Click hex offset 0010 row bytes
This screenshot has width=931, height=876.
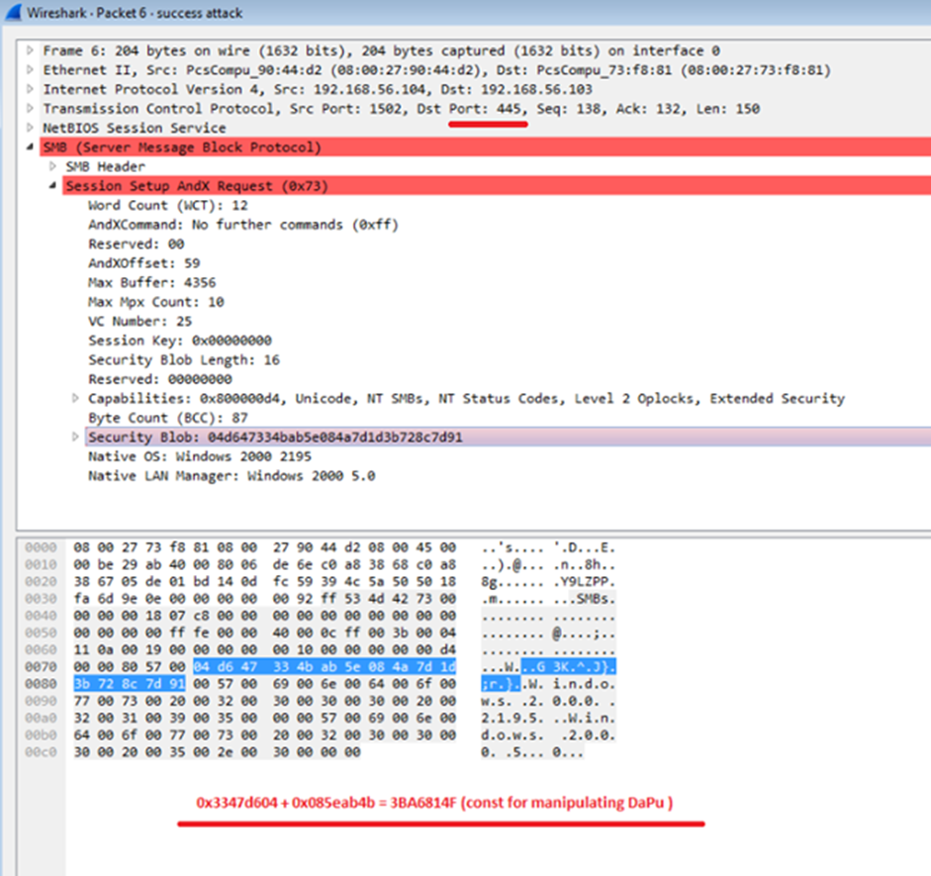[265, 564]
